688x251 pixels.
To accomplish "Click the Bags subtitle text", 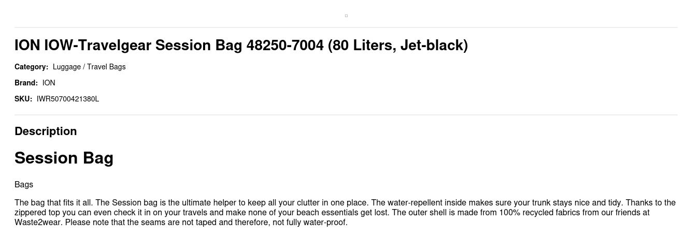I will pos(24,185).
